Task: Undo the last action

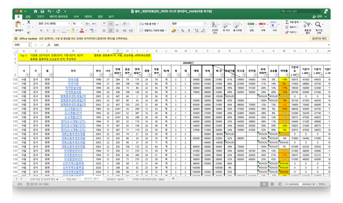Action: 49,11
